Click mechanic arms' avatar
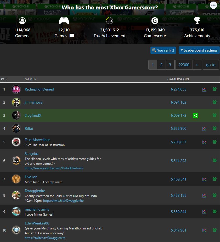 click(x=16, y=211)
